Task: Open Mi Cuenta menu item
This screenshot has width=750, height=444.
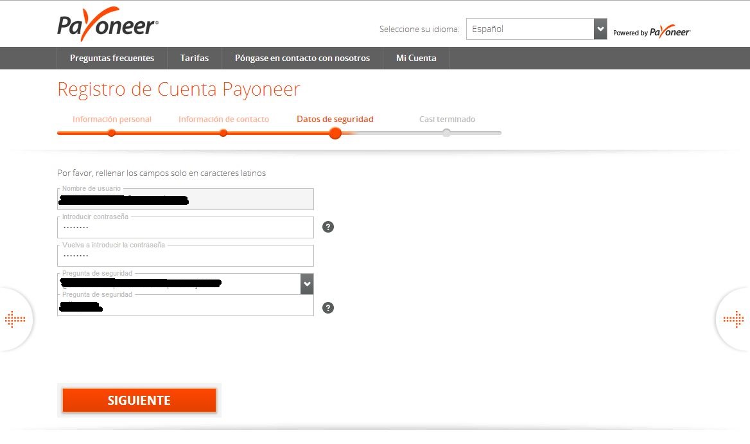Action: tap(416, 58)
